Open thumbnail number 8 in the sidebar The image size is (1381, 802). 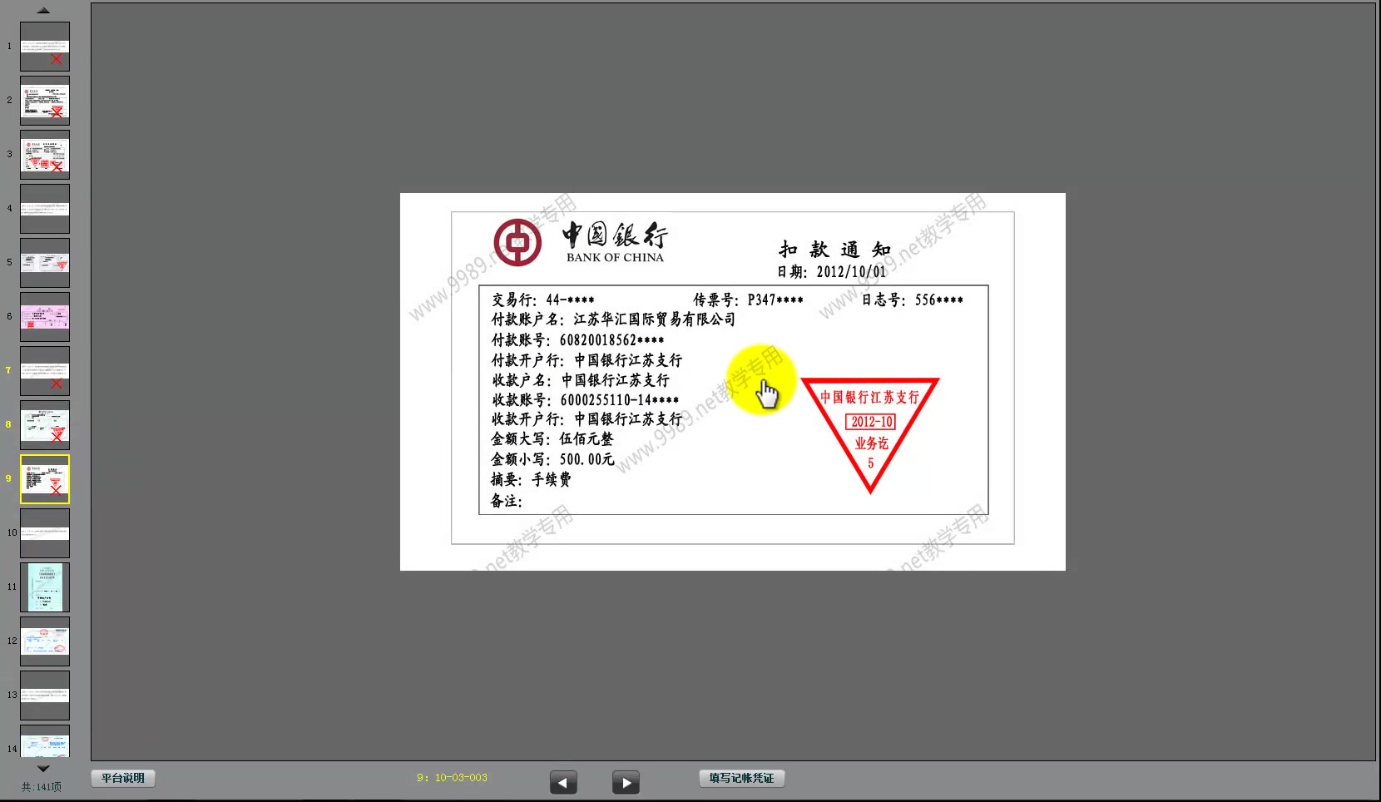click(45, 425)
